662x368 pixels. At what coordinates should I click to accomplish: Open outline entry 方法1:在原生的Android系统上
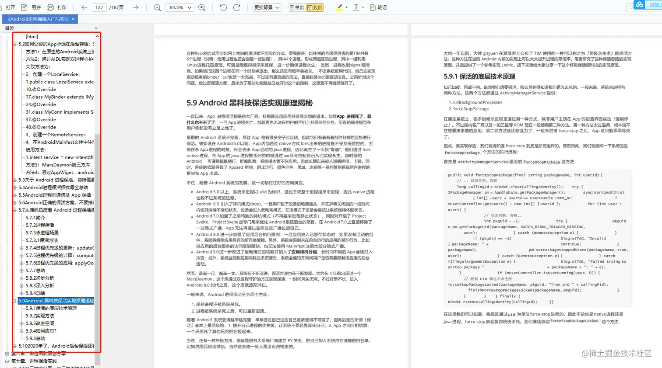pyautogui.click(x=60, y=52)
